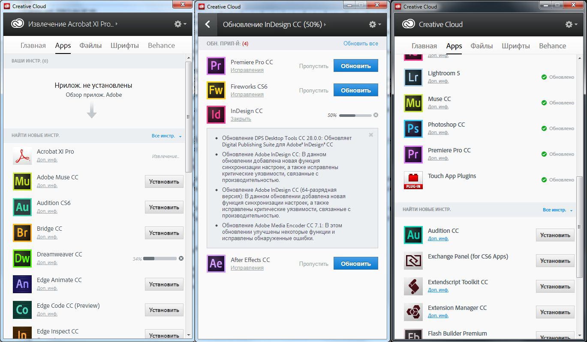Screen dimensions: 587x342
Task: Expand the 'Обновление InDesign CC (50%)' header title
Action: (x=274, y=24)
